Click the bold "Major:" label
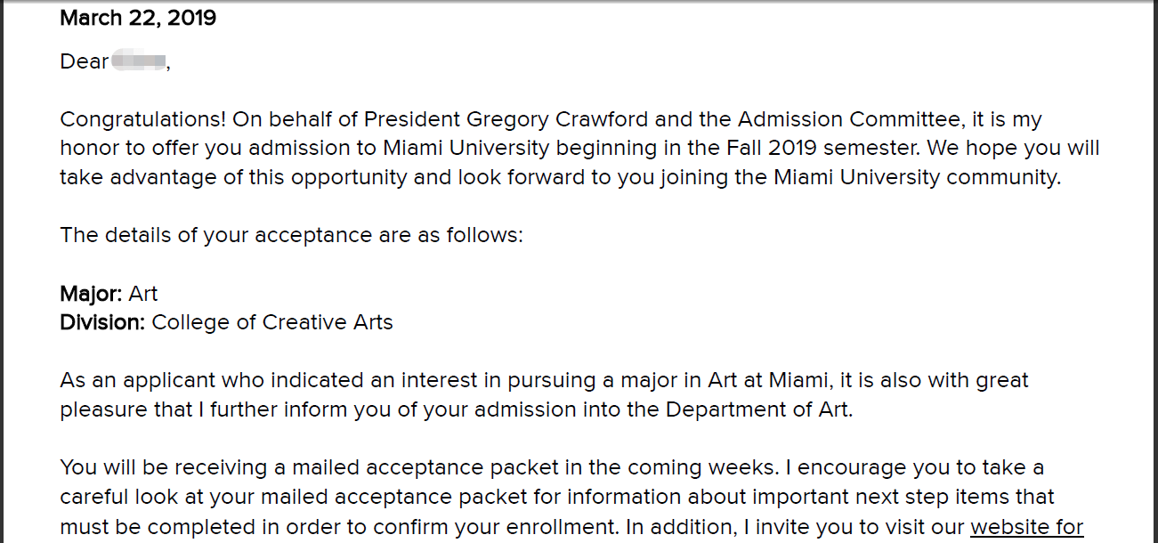The height and width of the screenshot is (543, 1158). coord(91,294)
